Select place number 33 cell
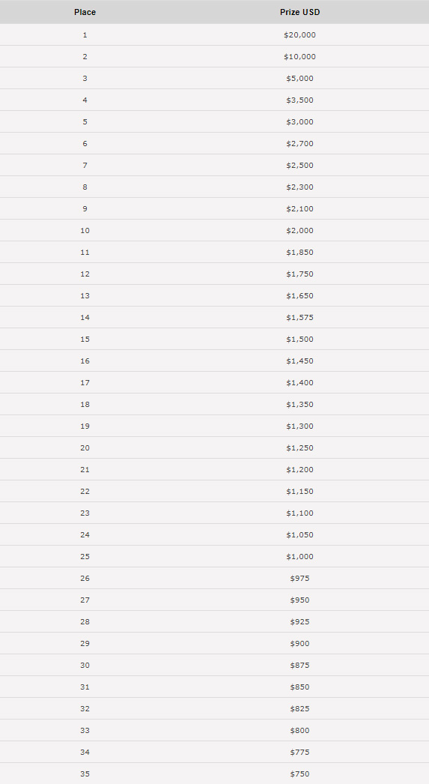Screen dimensions: 429x784 (x=85, y=731)
